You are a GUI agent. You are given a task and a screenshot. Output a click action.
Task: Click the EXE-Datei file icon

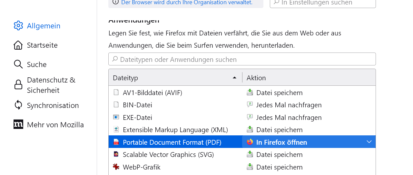[x=116, y=117]
